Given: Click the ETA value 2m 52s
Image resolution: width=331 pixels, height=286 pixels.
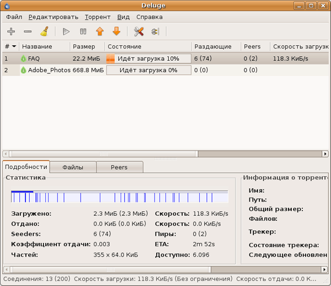Looking at the screenshot, I should click(x=204, y=244).
